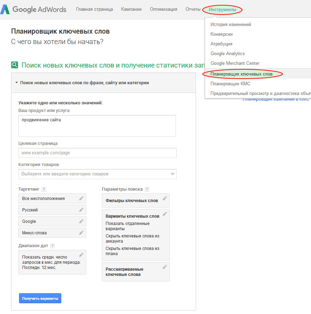The width and height of the screenshot is (311, 314).
Task: Click the Минус-слова box
Action: [x=52, y=233]
